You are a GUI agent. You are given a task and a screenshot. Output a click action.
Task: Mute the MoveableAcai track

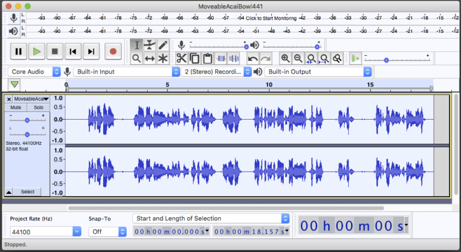(x=16, y=107)
